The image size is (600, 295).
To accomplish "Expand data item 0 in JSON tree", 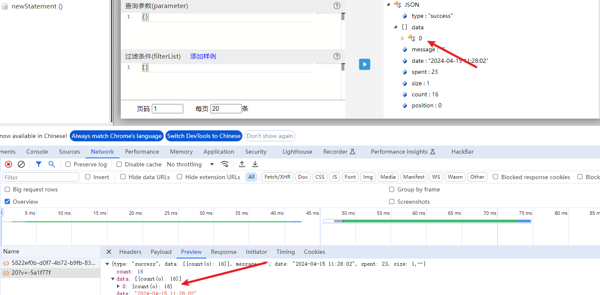I will point(403,38).
